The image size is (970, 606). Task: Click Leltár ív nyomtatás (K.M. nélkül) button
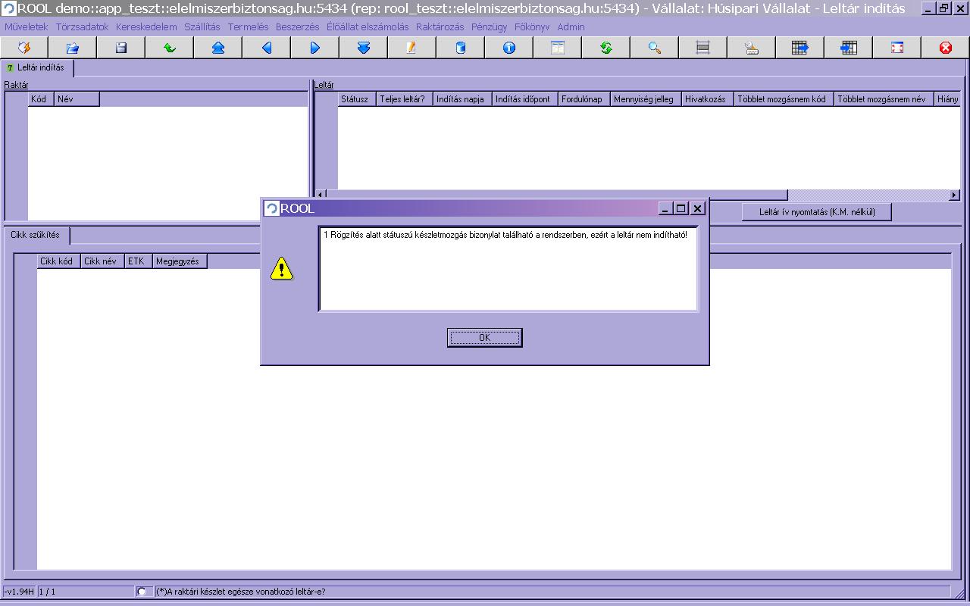point(816,212)
